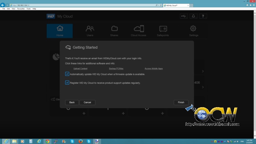Open the File menu
Image resolution: width=256 pixels, height=144 pixels.
click(x=4, y=9)
